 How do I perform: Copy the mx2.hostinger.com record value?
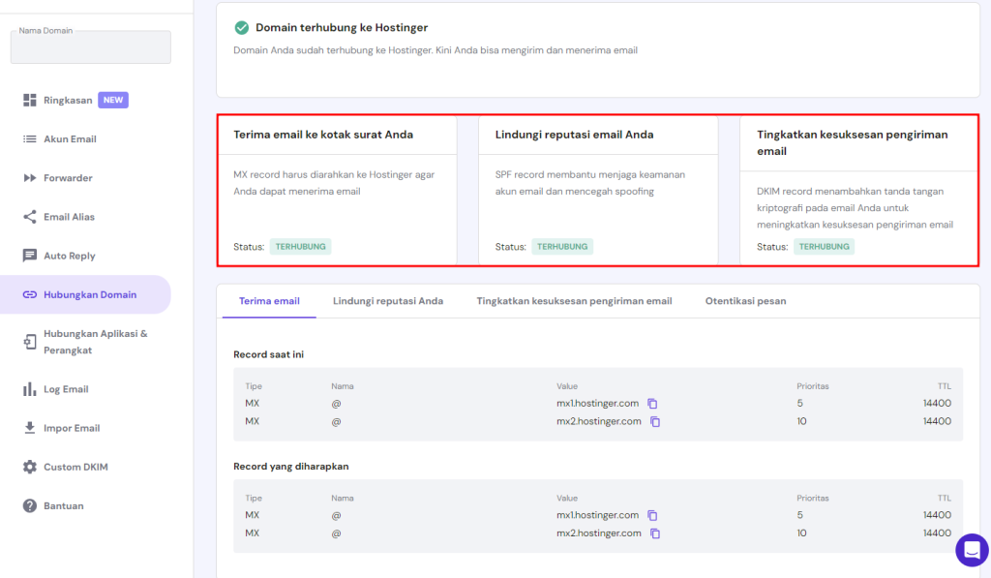tap(655, 421)
